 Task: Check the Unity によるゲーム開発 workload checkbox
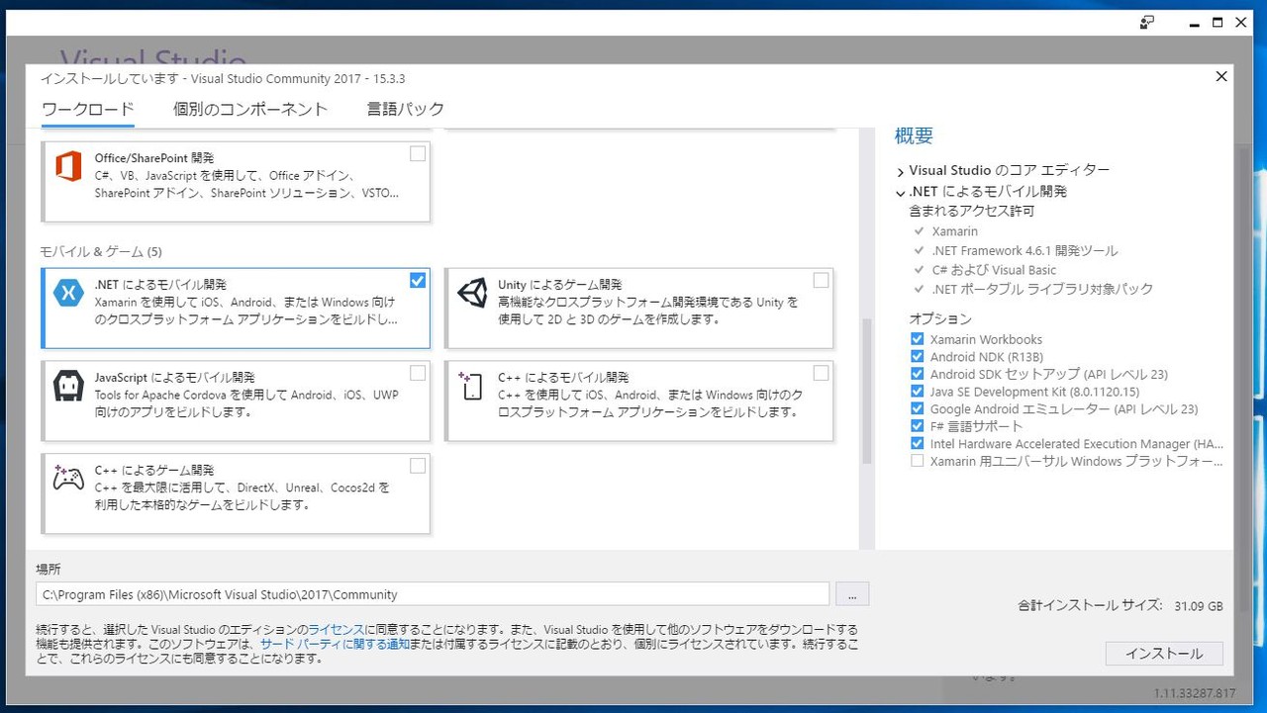821,280
